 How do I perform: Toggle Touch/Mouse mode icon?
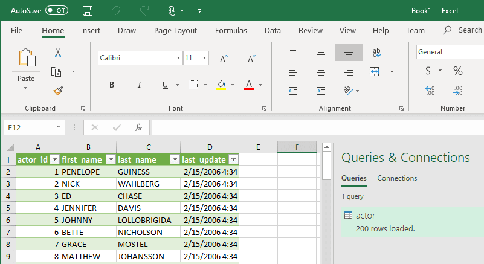click(x=172, y=11)
